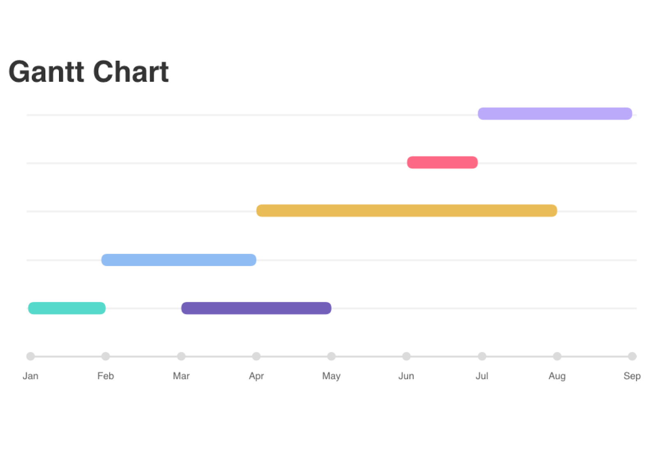657x469 pixels.
Task: Click the Sep month label
Action: (632, 376)
